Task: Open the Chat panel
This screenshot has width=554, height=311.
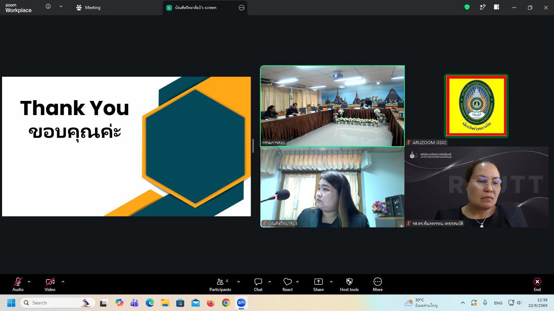Action: point(258,285)
